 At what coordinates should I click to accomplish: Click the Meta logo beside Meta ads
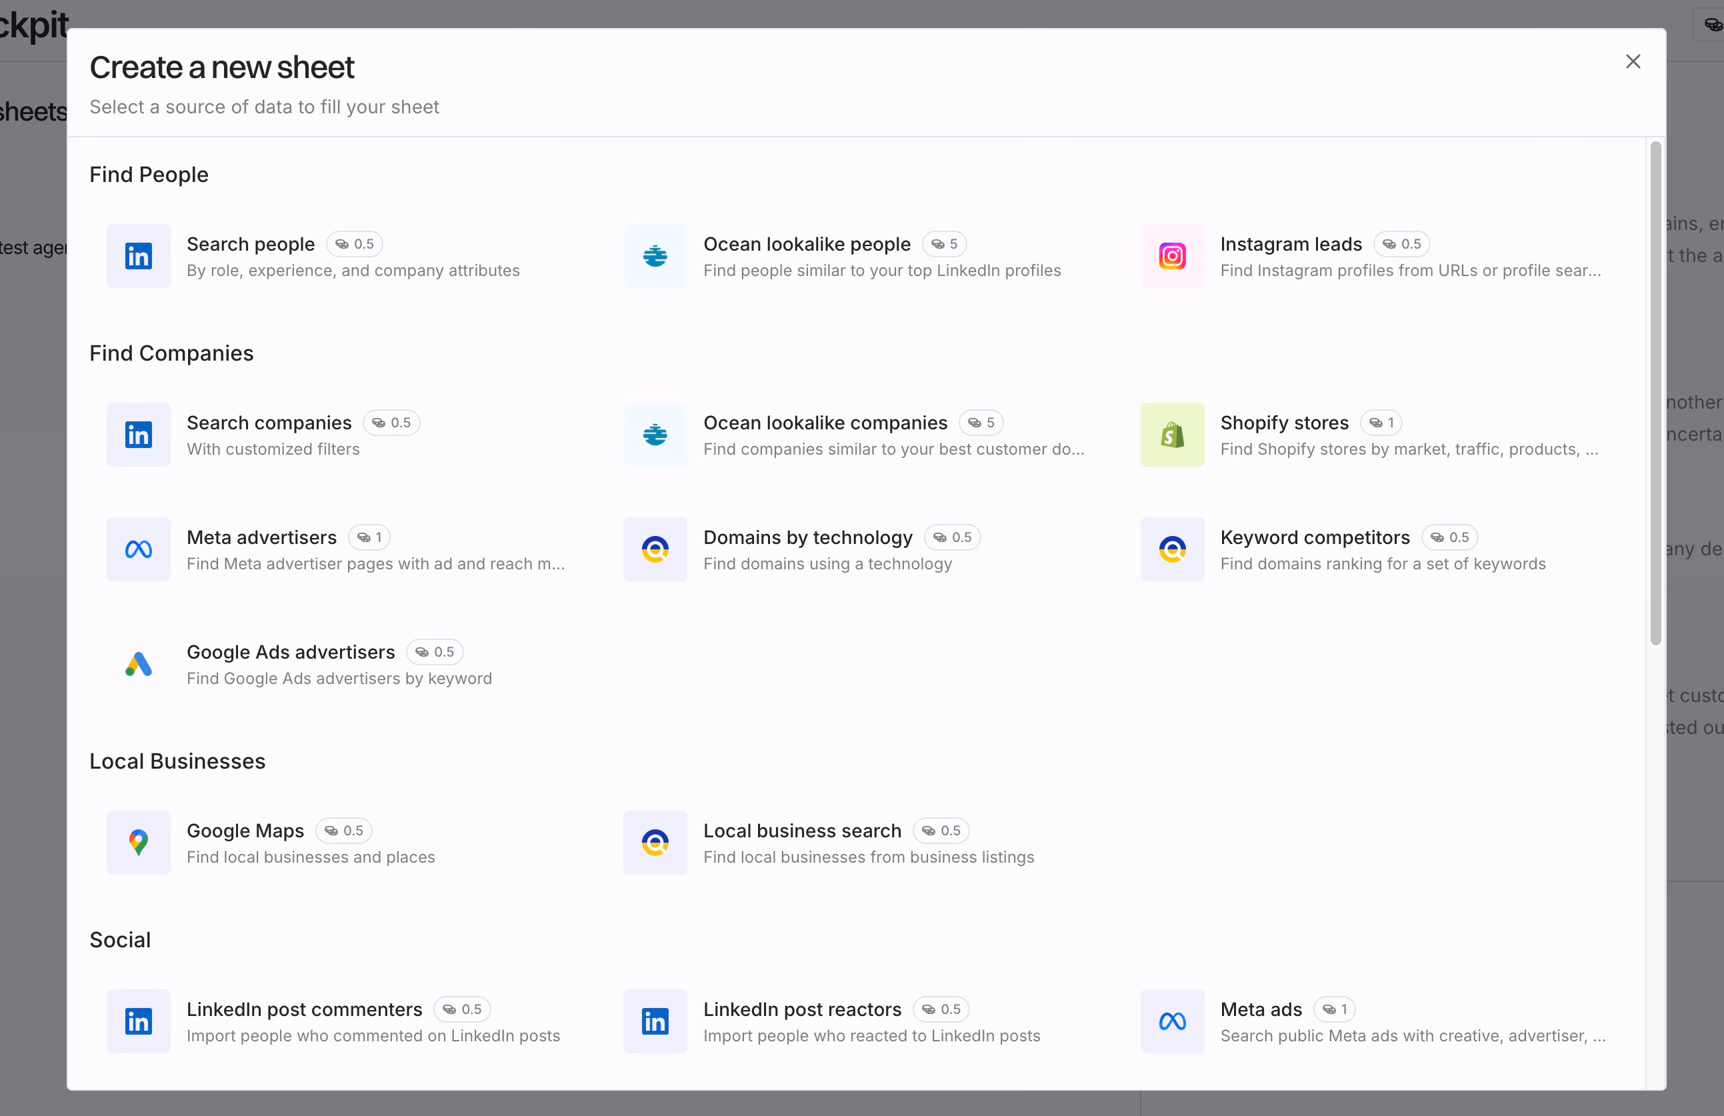point(1172,1021)
